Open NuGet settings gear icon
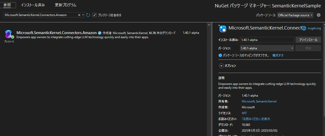325x136 pixels. tap(319, 15)
